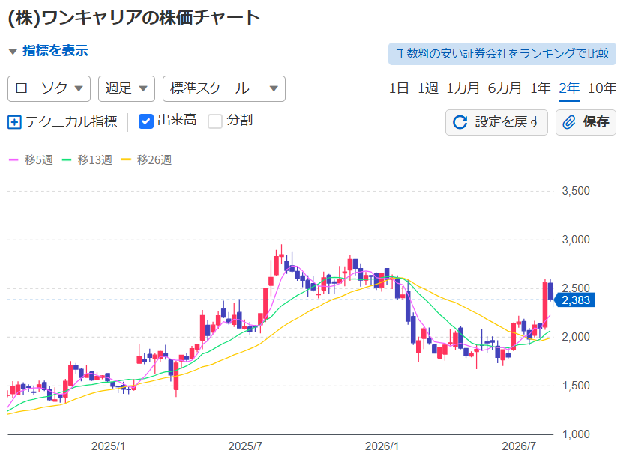Select the 1週 range tab
The image size is (620, 462).
pos(428,88)
